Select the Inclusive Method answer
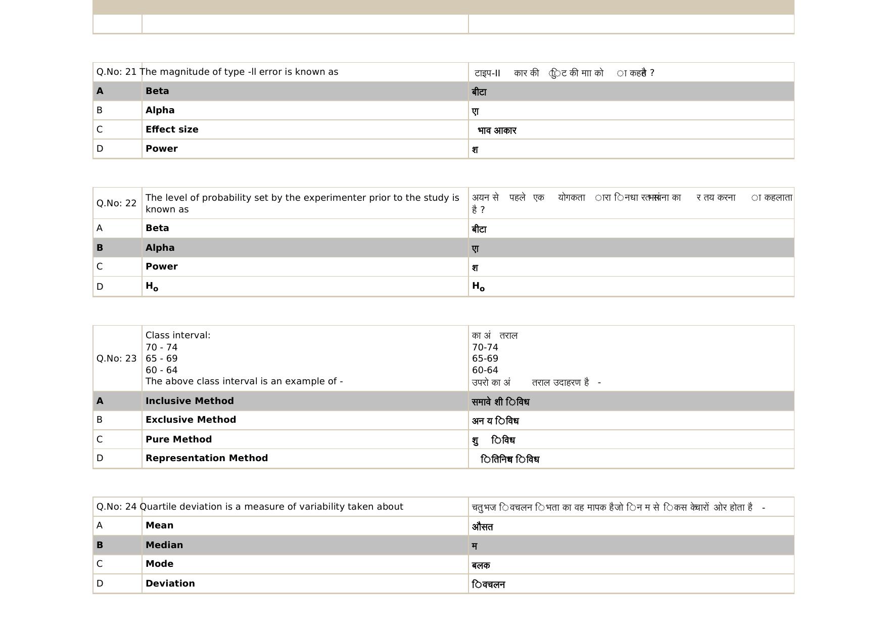 click(190, 401)
